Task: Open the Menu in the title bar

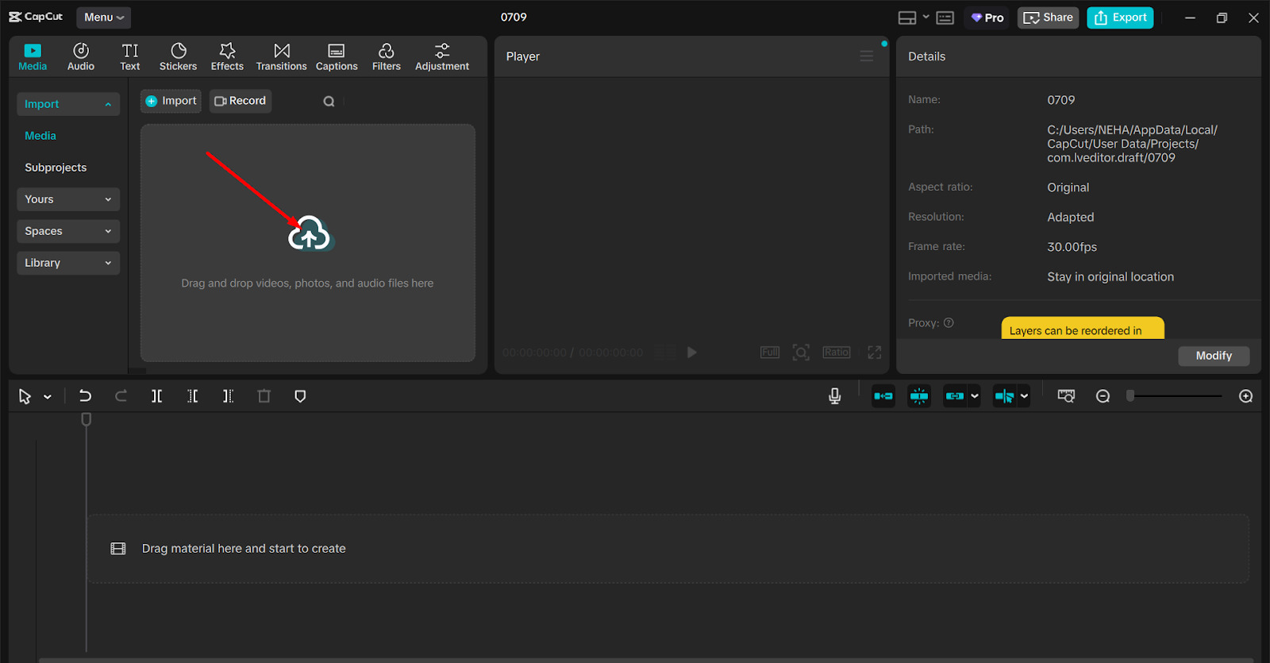Action: [x=103, y=17]
